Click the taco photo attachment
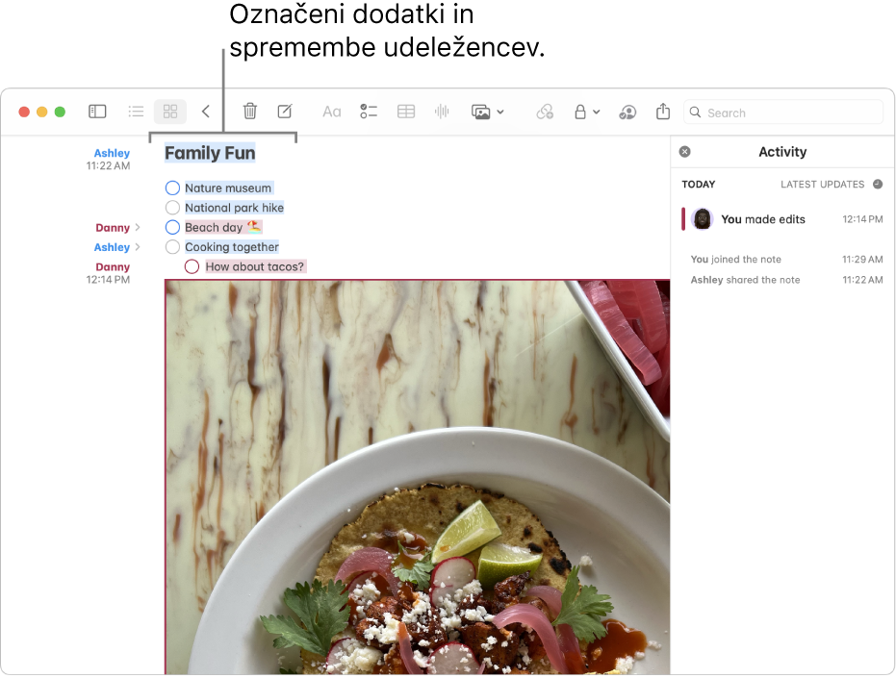The height and width of the screenshot is (678, 896). click(x=417, y=477)
